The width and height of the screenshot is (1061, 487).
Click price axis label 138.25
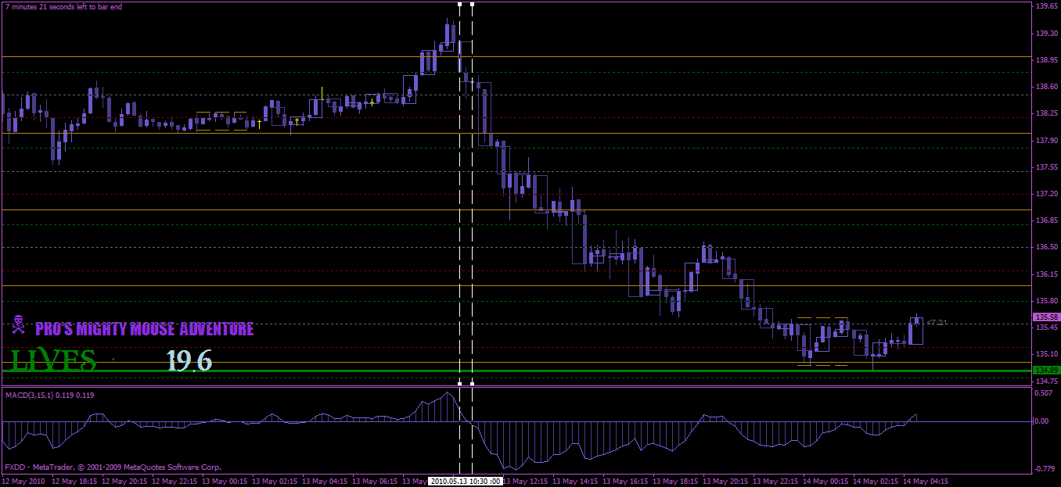click(1047, 113)
